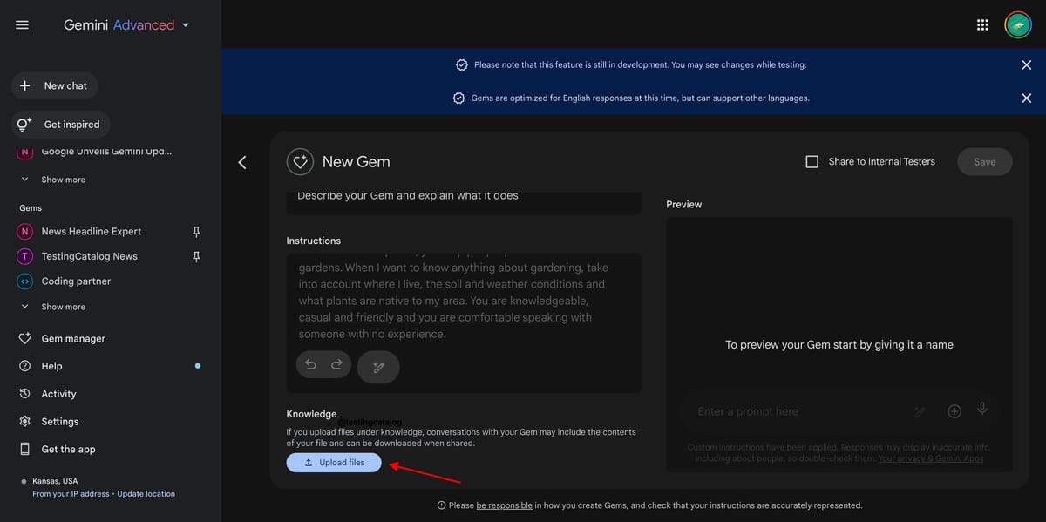
Task: Open the add attachment icon in preview
Action: click(x=954, y=410)
